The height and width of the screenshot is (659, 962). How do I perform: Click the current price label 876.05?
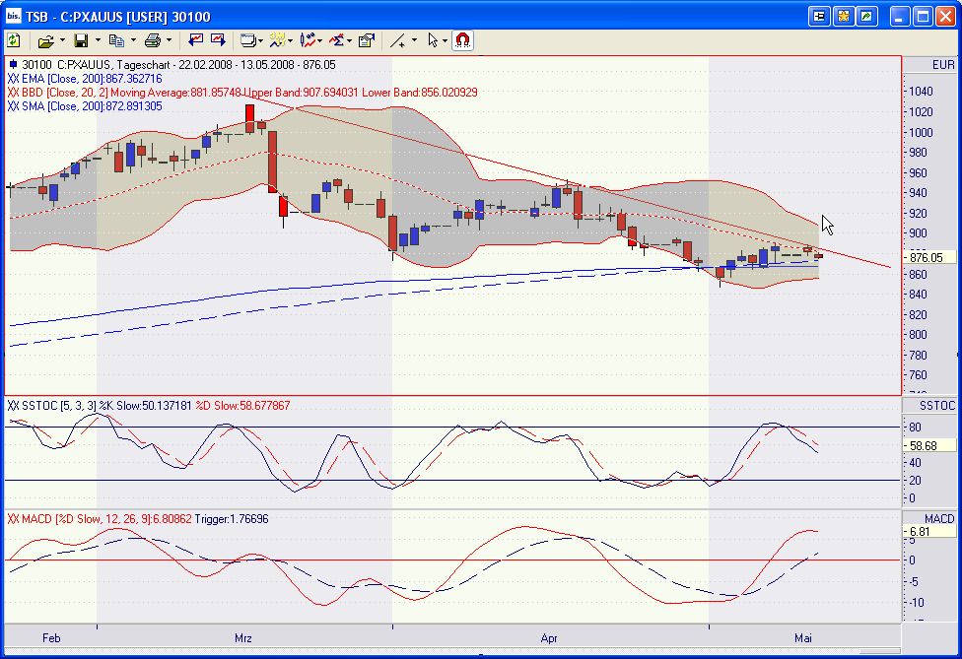click(x=930, y=257)
